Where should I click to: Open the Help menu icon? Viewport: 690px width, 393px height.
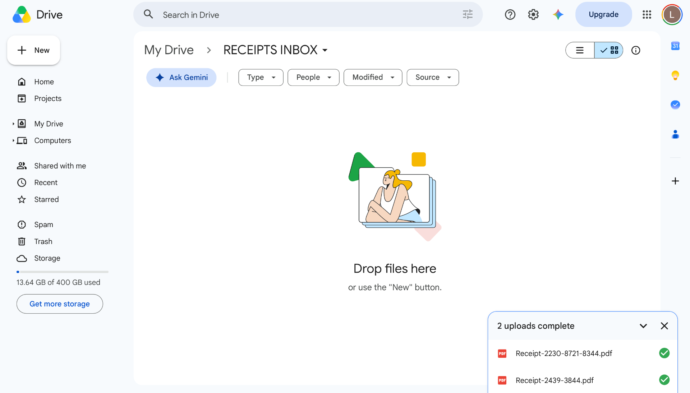click(x=510, y=14)
